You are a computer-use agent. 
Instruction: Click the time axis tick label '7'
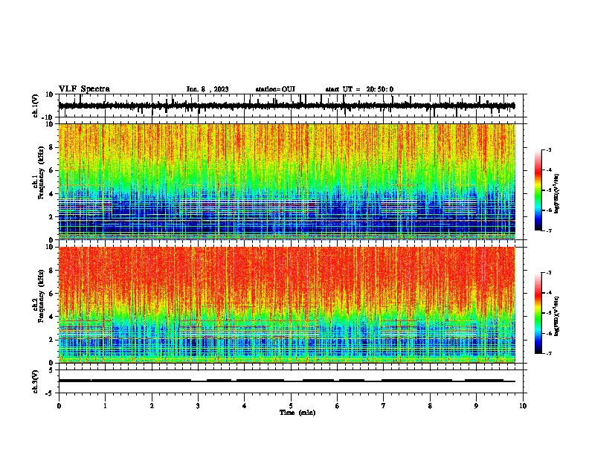pyautogui.click(x=384, y=406)
